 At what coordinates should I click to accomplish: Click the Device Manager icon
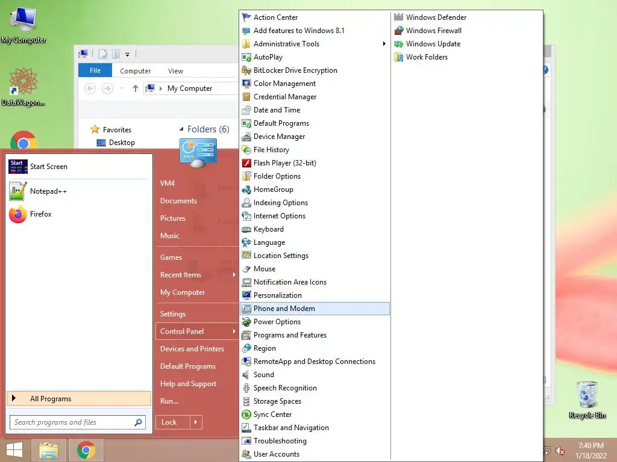point(246,137)
